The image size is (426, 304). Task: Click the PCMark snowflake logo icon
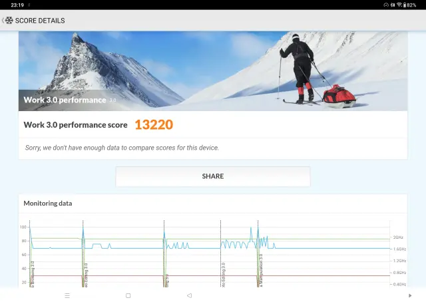[9, 21]
